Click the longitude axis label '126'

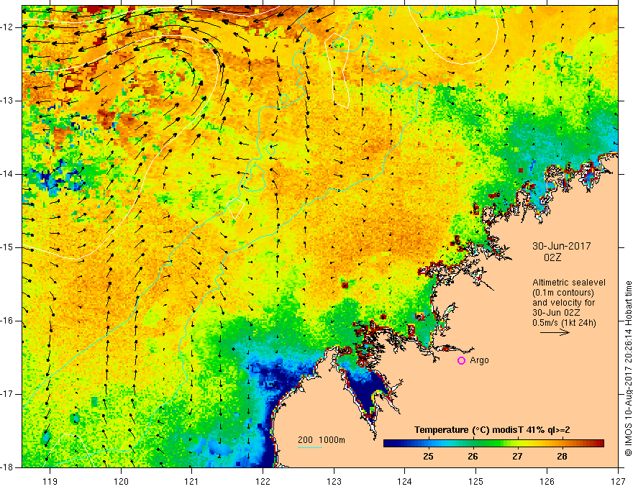click(547, 481)
